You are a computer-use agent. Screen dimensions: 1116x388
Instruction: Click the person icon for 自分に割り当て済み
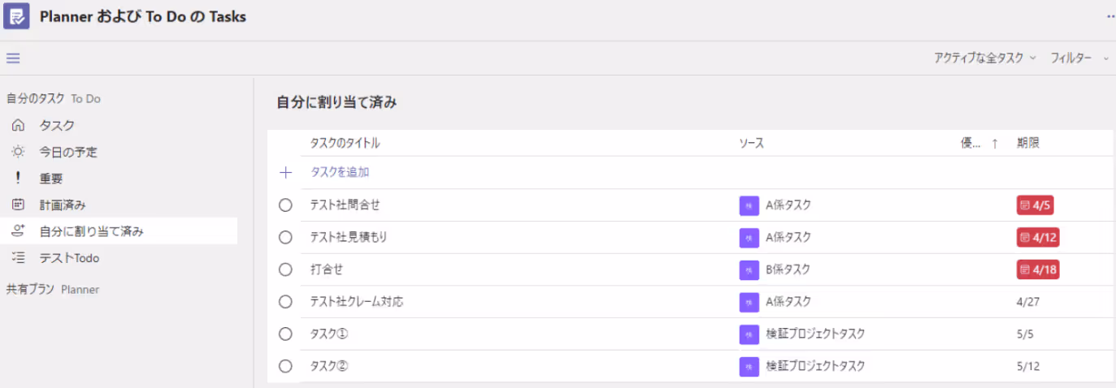[18, 231]
